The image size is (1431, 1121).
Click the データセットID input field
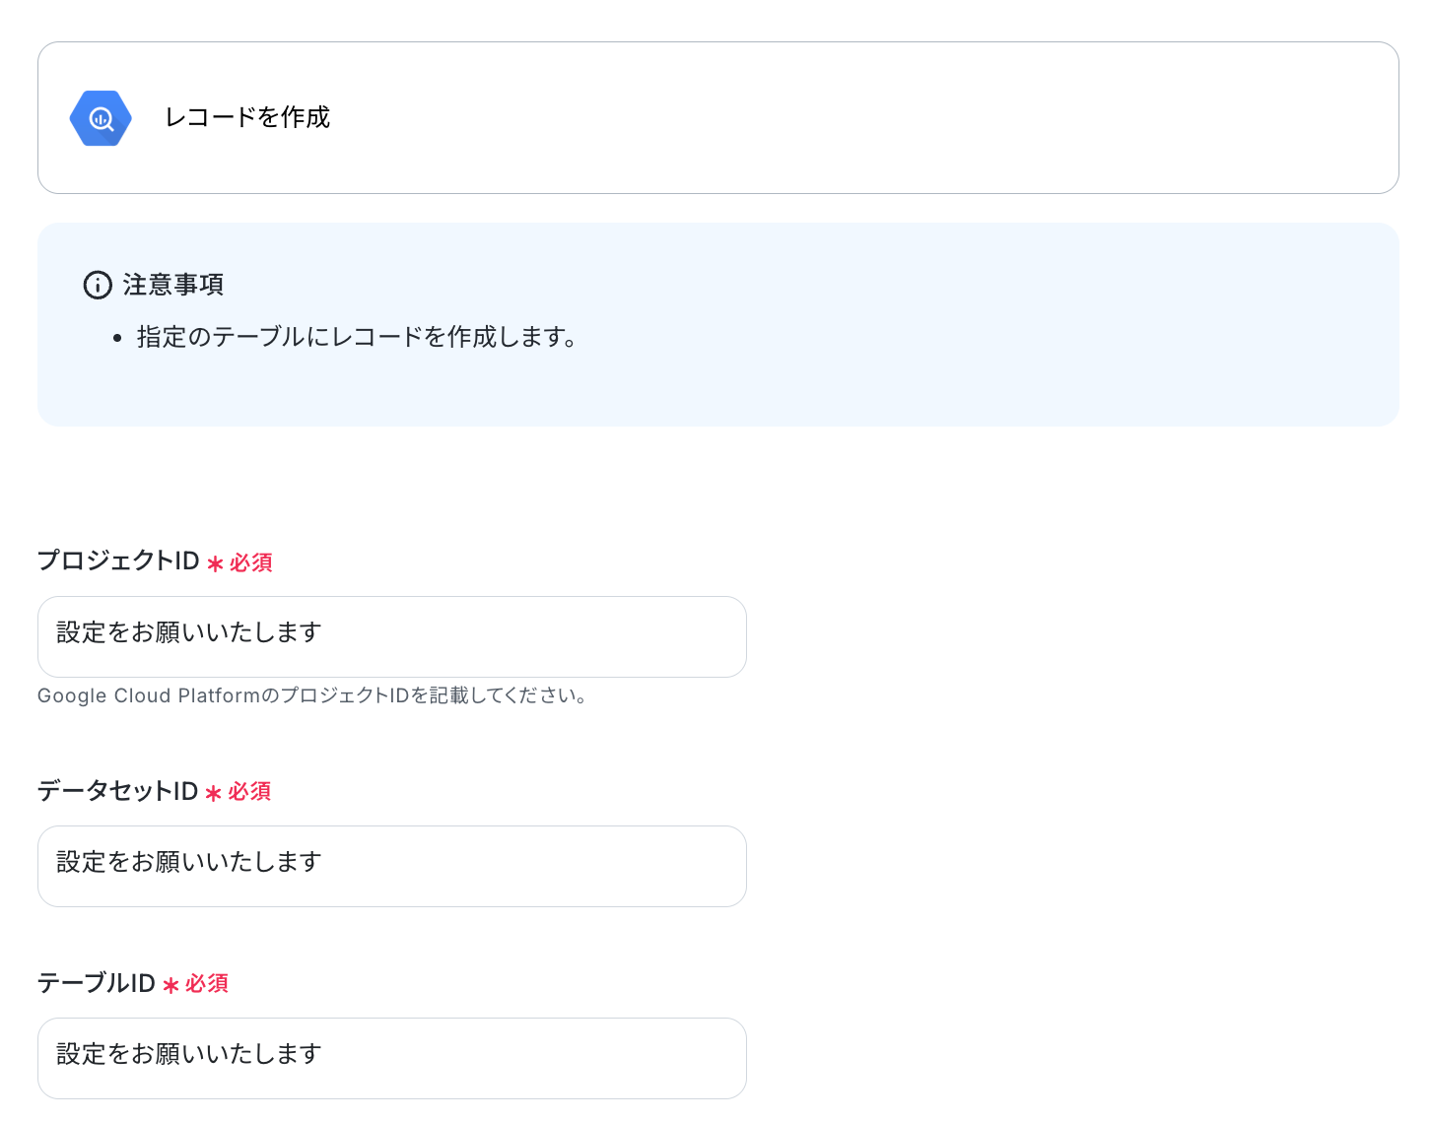(x=392, y=866)
